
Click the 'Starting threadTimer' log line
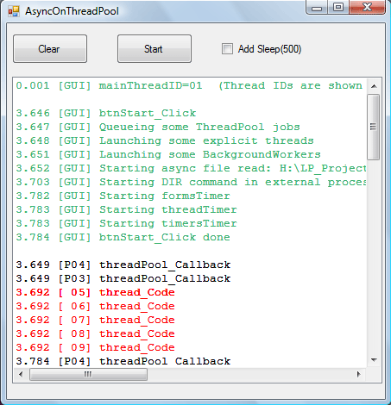point(126,209)
